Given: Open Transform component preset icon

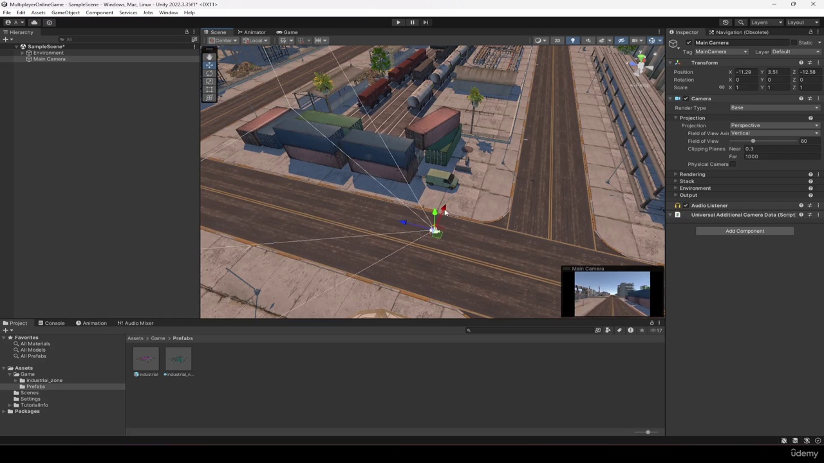Looking at the screenshot, I should 810,62.
